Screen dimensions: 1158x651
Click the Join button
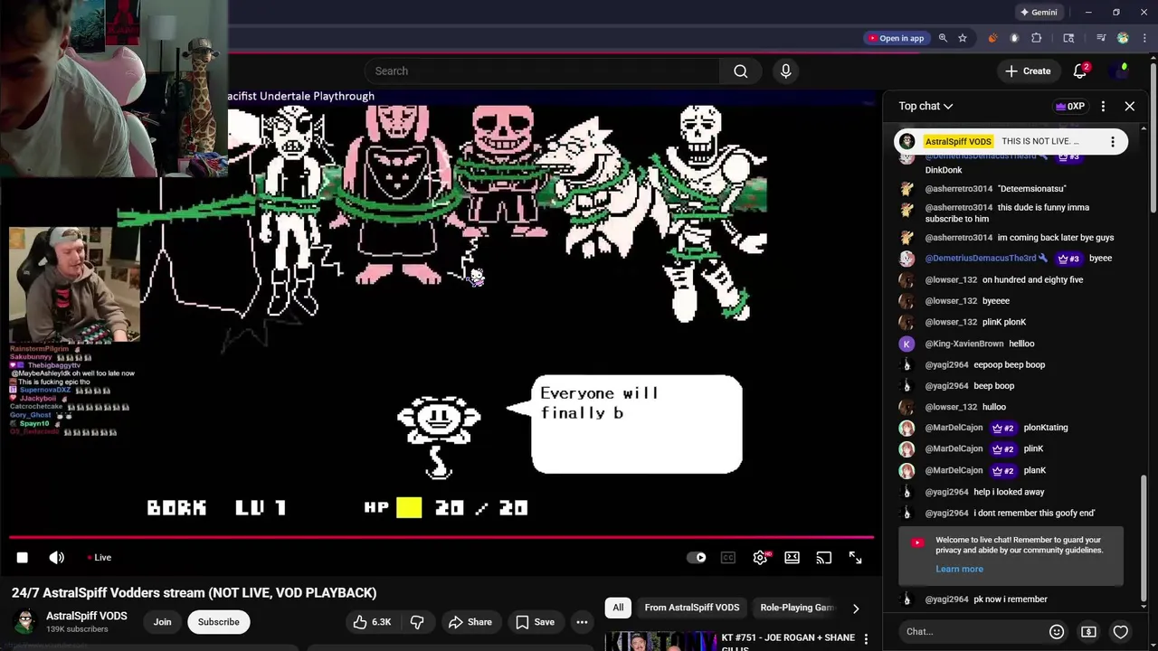[x=162, y=622]
